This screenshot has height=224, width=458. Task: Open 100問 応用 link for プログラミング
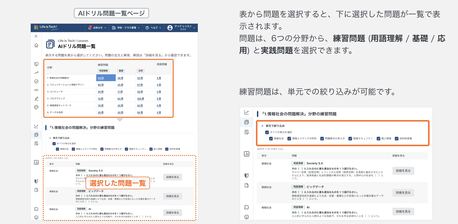(140, 99)
